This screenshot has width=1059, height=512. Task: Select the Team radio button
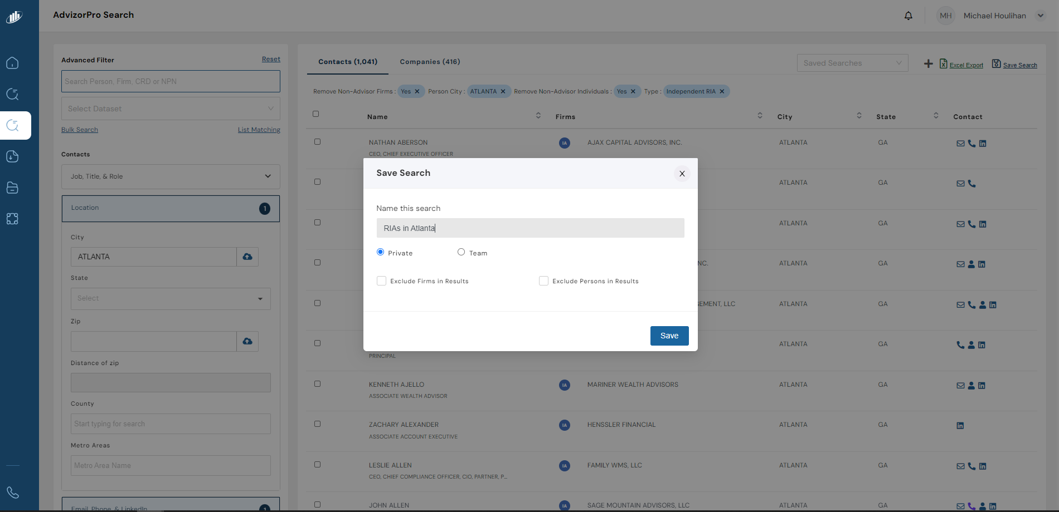(x=461, y=252)
